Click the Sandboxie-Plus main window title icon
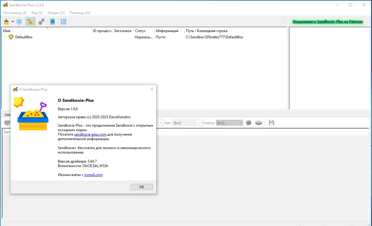 tap(5, 5)
